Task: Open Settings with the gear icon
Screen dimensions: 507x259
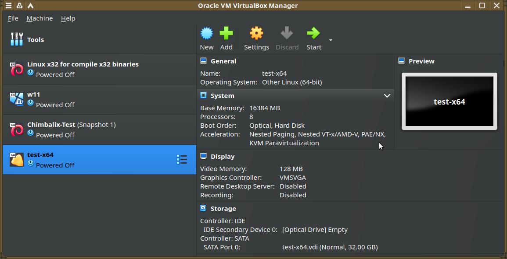Action: pyautogui.click(x=256, y=34)
